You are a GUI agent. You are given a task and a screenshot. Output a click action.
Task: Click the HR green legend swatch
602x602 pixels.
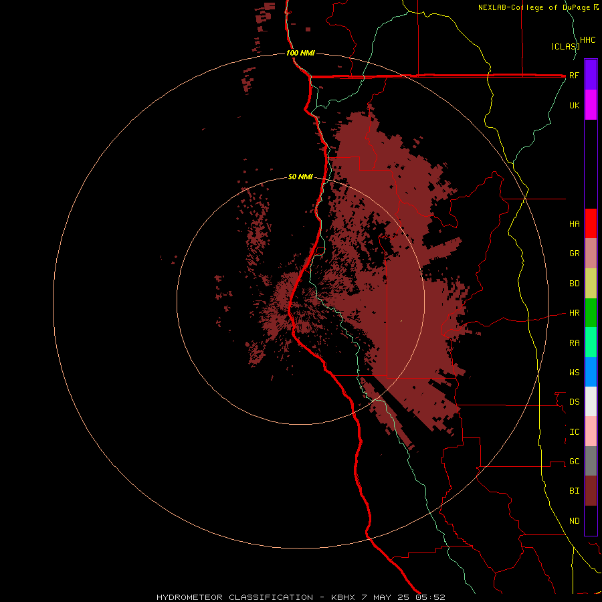pos(591,313)
